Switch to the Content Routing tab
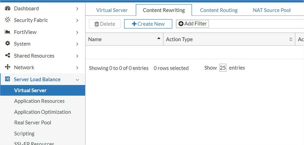The width and height of the screenshot is (304, 145). 219,10
